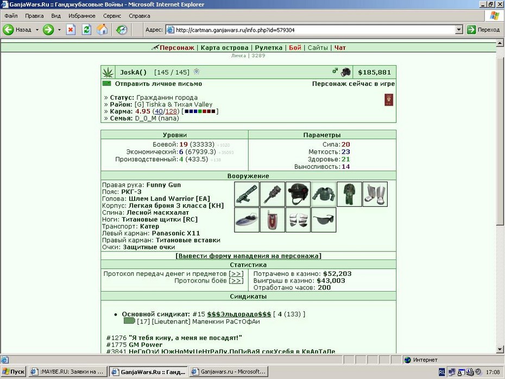This screenshot has height=379, width=505.
Task: Click the protective glasses item icon
Action: pos(324,220)
